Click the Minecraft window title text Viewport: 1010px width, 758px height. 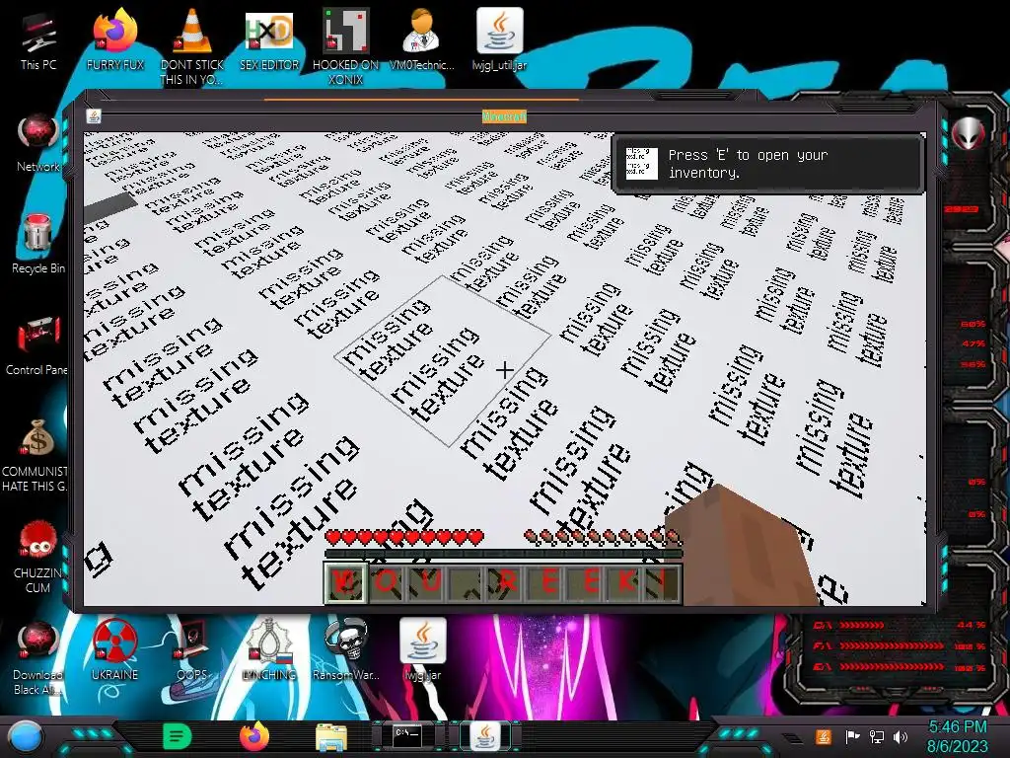[504, 116]
